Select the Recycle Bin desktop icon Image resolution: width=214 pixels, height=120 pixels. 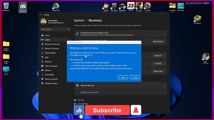coord(6,7)
